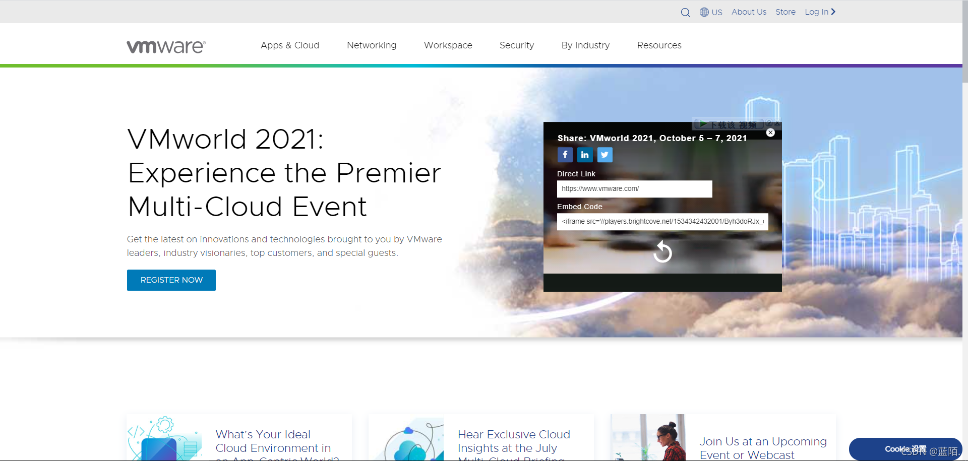Dismiss the video download plugin bar
This screenshot has width=968, height=461.
(777, 123)
